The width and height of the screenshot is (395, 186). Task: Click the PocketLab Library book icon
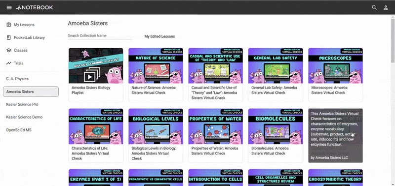coord(9,37)
